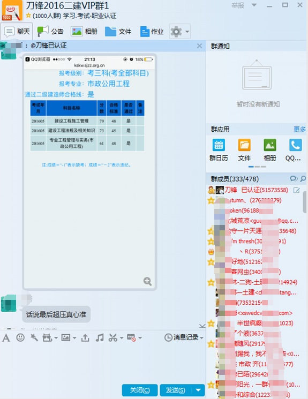308x399 pixels.
Task: Switch to the 作业 homework tab
Action: point(152,32)
